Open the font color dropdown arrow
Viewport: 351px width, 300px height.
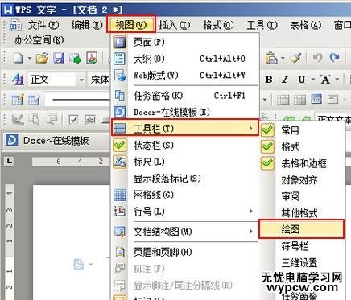click(x=337, y=80)
